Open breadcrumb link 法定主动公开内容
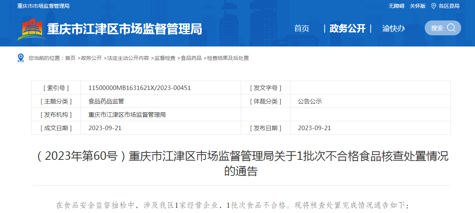 tap(128, 58)
